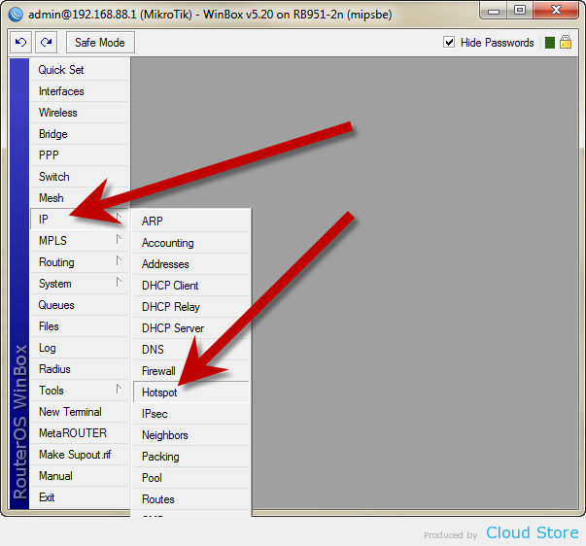Viewport: 586px width, 546px height.
Task: Click the Undo arrow icon
Action: pyautogui.click(x=20, y=42)
